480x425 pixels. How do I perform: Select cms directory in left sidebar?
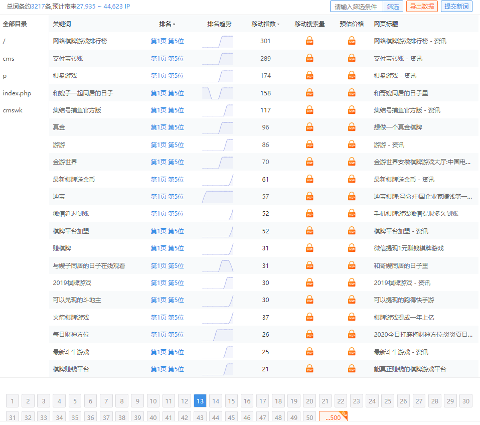[9, 59]
